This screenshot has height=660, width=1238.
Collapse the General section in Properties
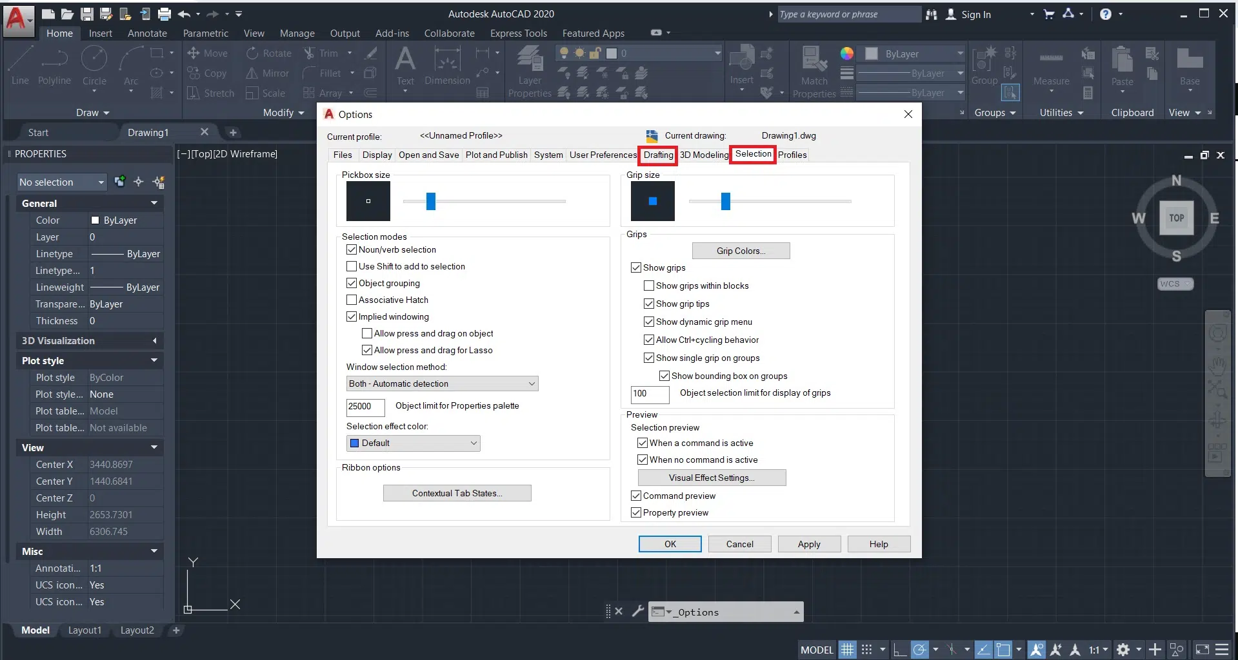[x=154, y=203]
